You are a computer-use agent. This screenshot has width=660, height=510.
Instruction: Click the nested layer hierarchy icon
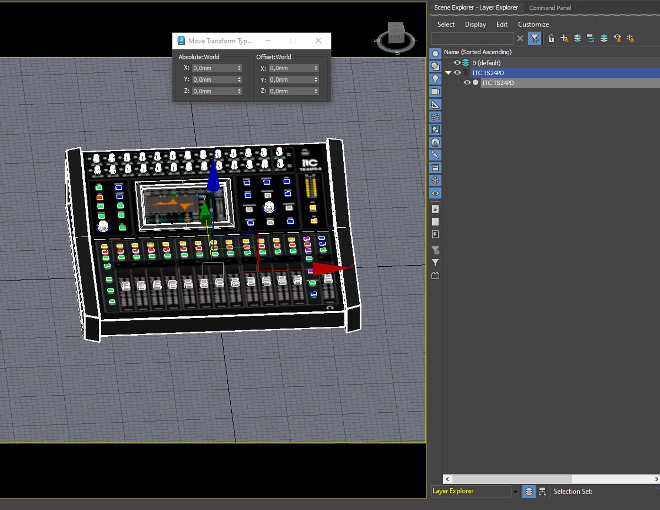[591, 38]
